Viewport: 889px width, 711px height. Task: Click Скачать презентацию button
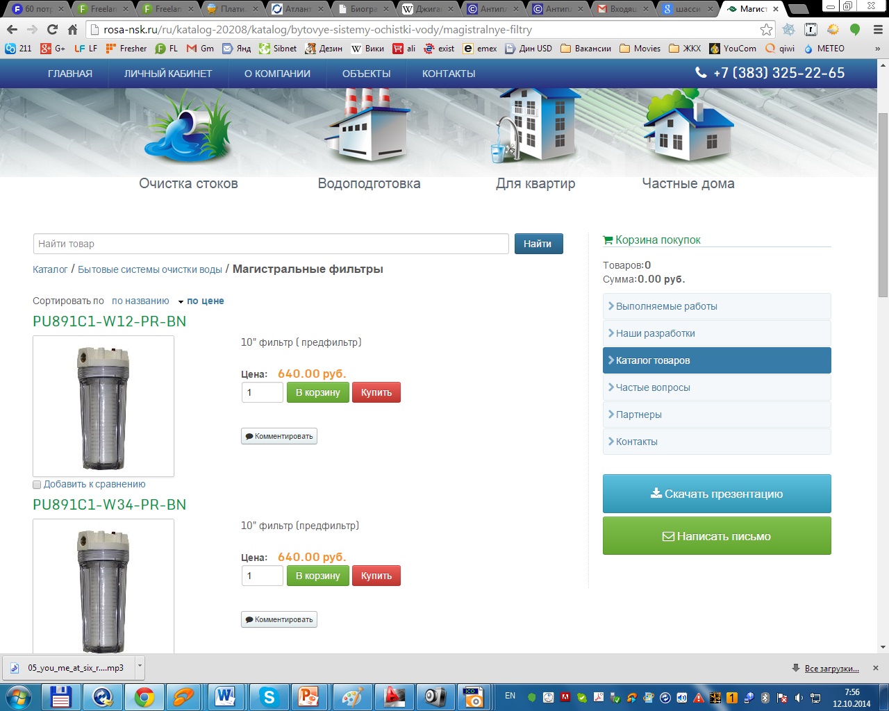pyautogui.click(x=717, y=494)
